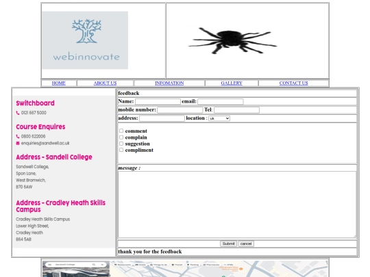Open the CONTACT US link
The height and width of the screenshot is (277, 370).
(293, 83)
